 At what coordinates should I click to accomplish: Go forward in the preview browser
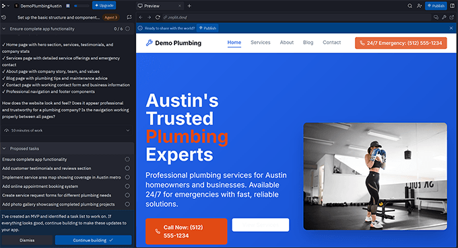[x=150, y=17]
